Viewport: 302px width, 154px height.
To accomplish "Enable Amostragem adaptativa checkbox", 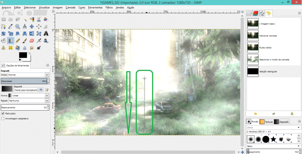I will coord(3,118).
